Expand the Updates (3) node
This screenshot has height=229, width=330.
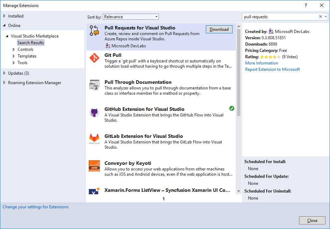tap(4, 73)
